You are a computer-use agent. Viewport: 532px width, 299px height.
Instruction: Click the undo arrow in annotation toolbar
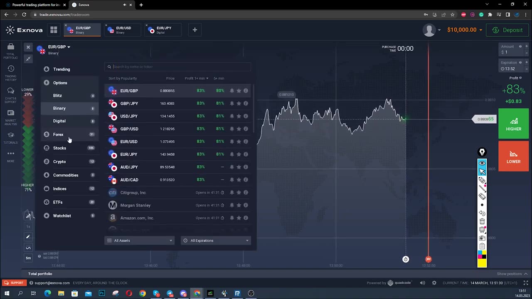[x=482, y=213]
